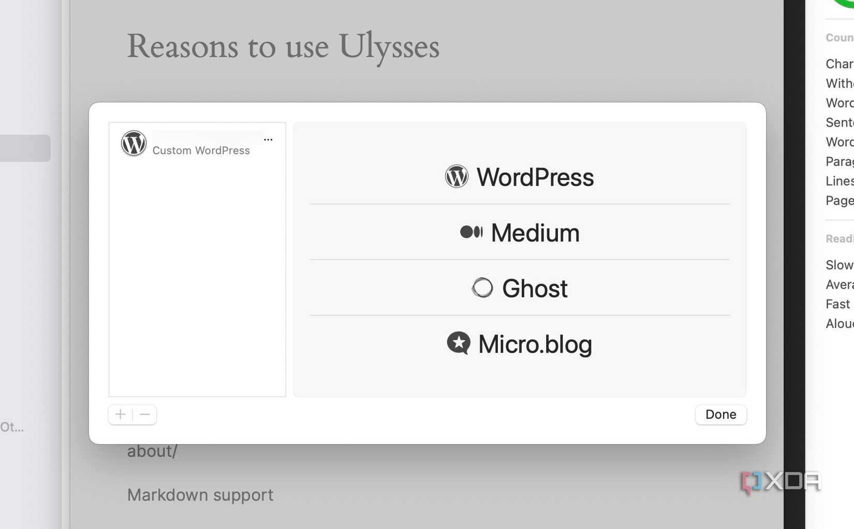Select the Micro.blog star icon
The height and width of the screenshot is (529, 854).
pos(459,343)
